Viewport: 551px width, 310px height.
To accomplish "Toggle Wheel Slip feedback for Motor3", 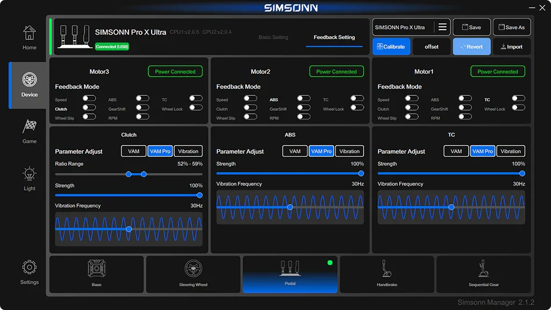I will tap(89, 116).
